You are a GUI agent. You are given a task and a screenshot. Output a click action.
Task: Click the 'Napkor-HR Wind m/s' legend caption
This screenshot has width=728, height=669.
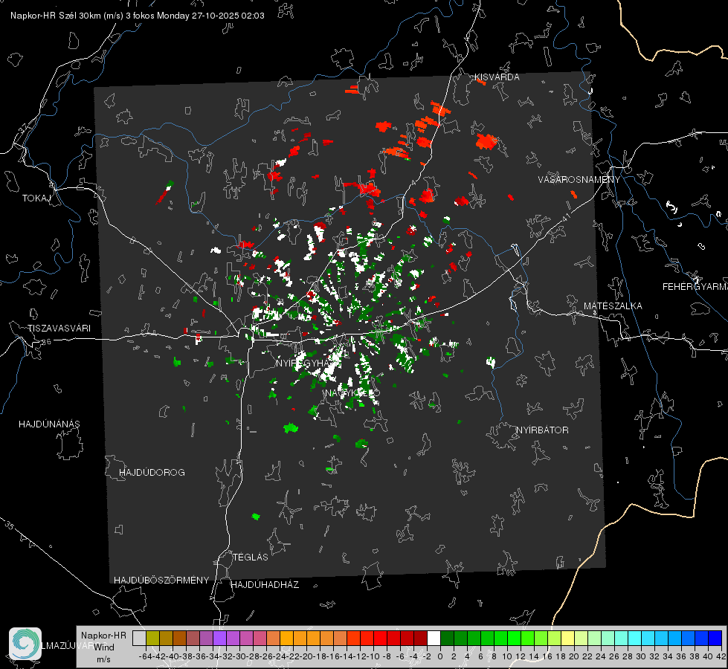(103, 647)
